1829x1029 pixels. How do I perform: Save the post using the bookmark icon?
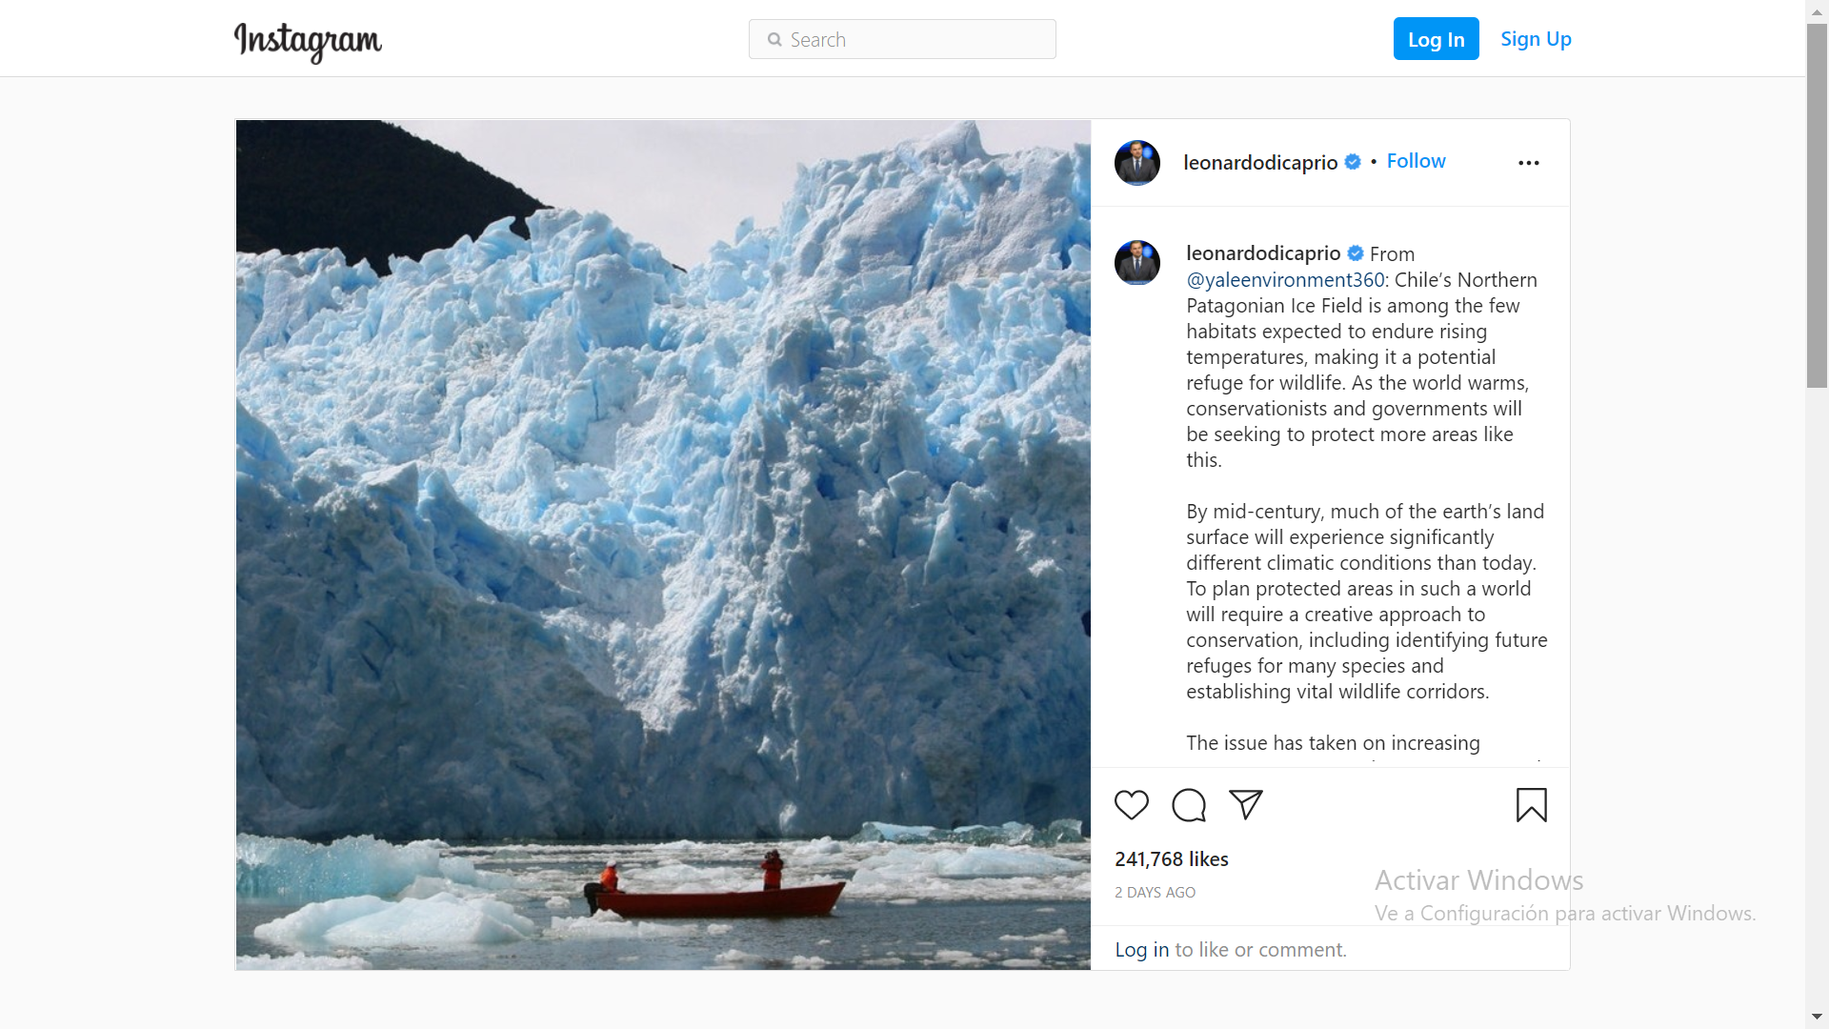click(1531, 805)
